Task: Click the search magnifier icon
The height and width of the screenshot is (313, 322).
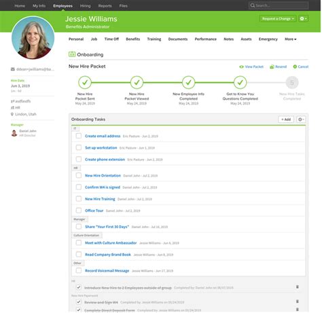Action: click(253, 5)
